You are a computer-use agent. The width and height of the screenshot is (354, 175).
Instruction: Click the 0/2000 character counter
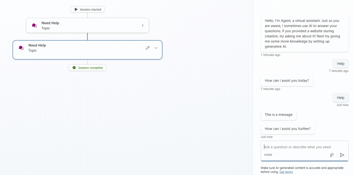pyautogui.click(x=268, y=155)
